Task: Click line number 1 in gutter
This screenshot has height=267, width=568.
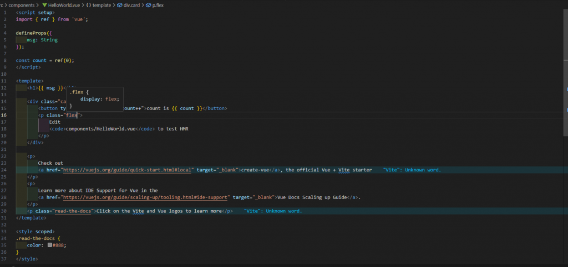Action: [5, 12]
